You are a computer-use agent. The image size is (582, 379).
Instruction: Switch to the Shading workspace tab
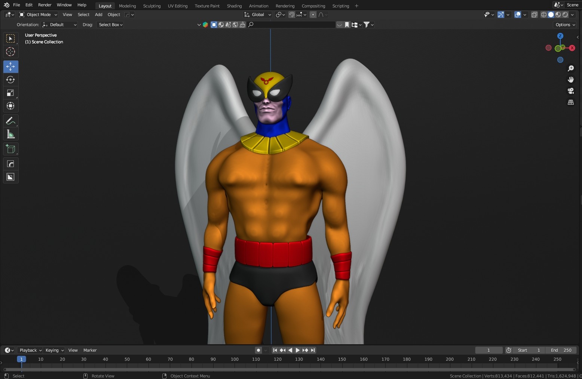(234, 6)
